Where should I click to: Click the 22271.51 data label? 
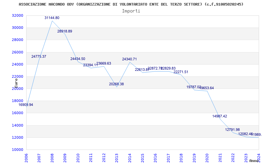tap(181, 72)
